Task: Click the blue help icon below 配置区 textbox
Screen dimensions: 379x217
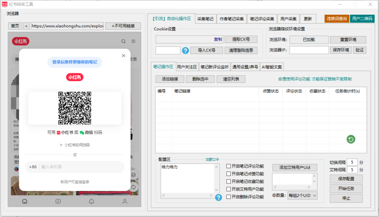Action: (218, 198)
